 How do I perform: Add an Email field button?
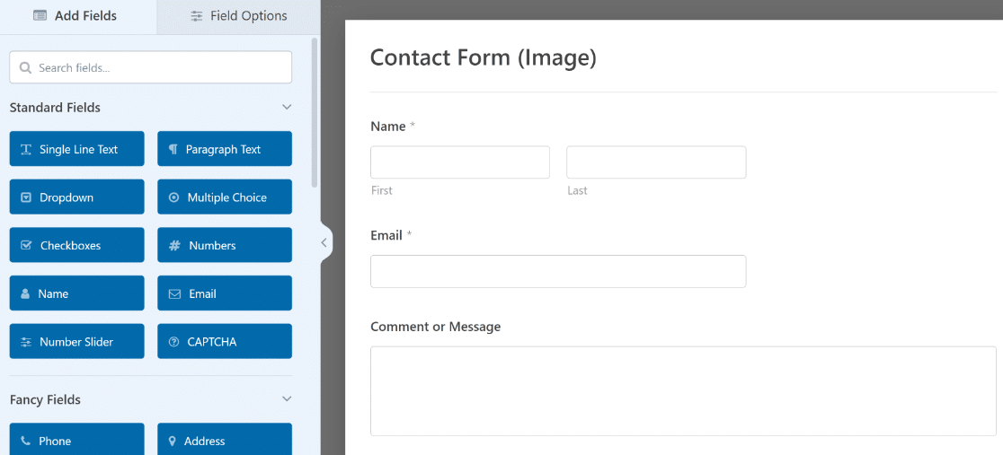[225, 293]
